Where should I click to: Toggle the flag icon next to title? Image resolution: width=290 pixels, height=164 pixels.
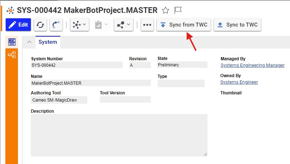coord(178,10)
